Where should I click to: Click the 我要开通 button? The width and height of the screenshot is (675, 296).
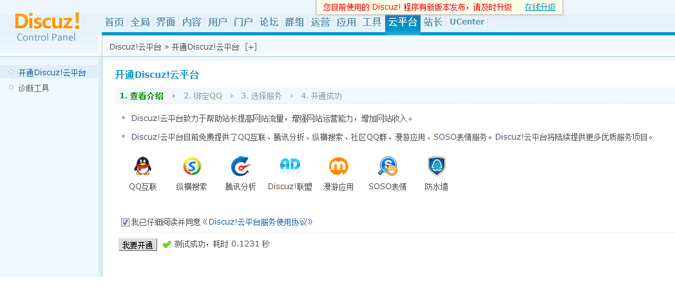(x=138, y=245)
